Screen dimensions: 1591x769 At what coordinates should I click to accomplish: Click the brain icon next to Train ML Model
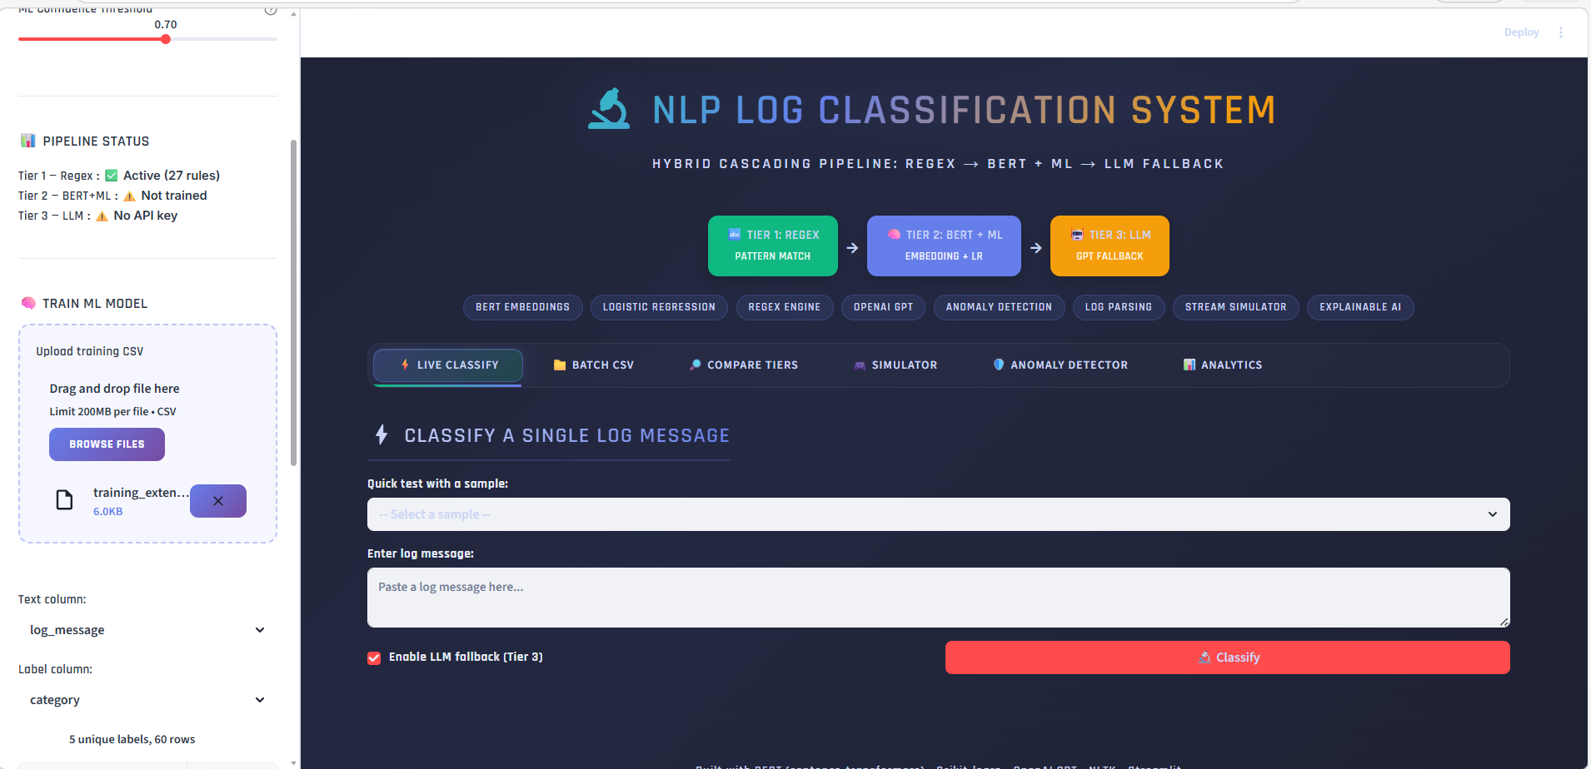click(28, 303)
